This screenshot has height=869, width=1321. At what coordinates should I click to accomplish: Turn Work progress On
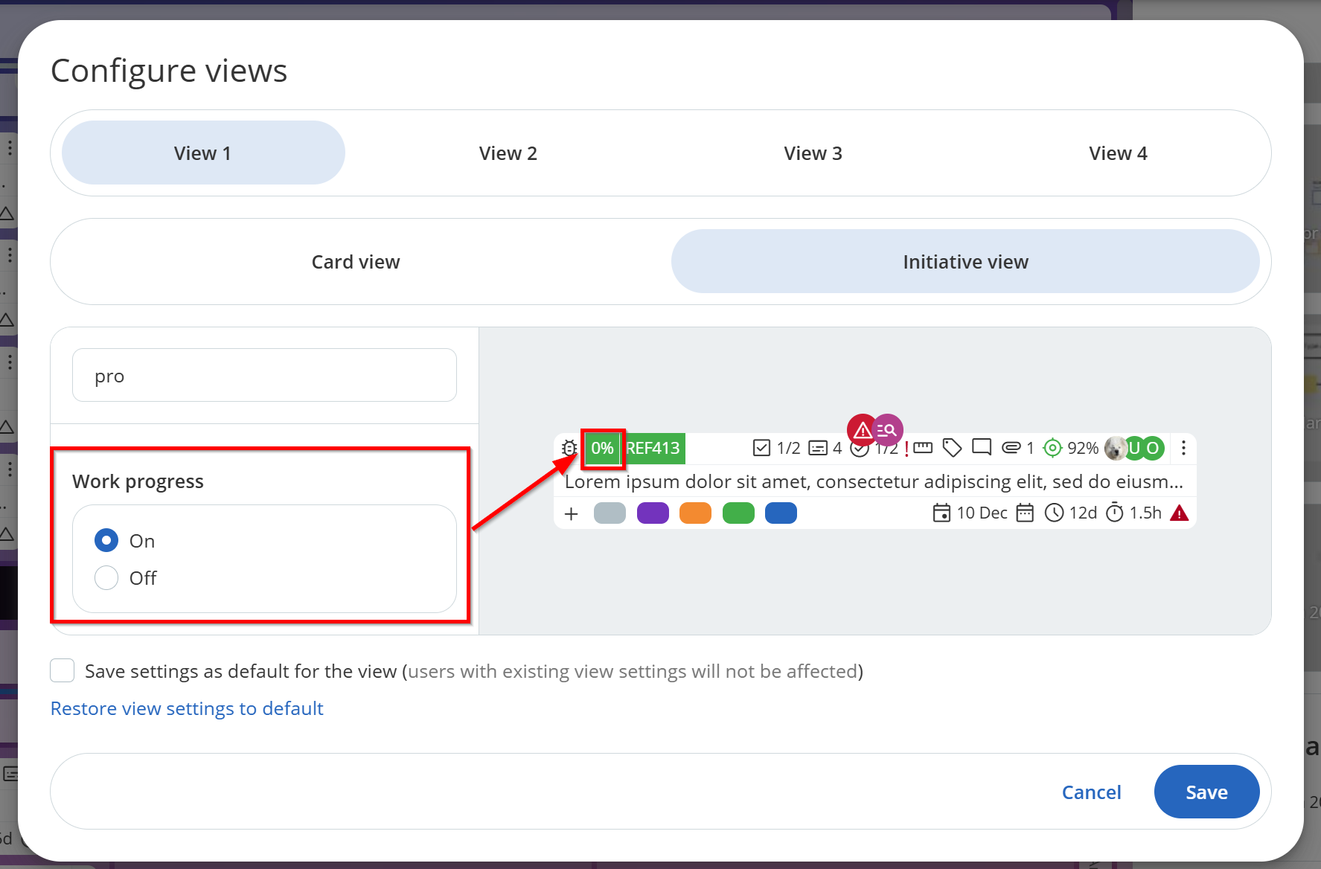[106, 541]
